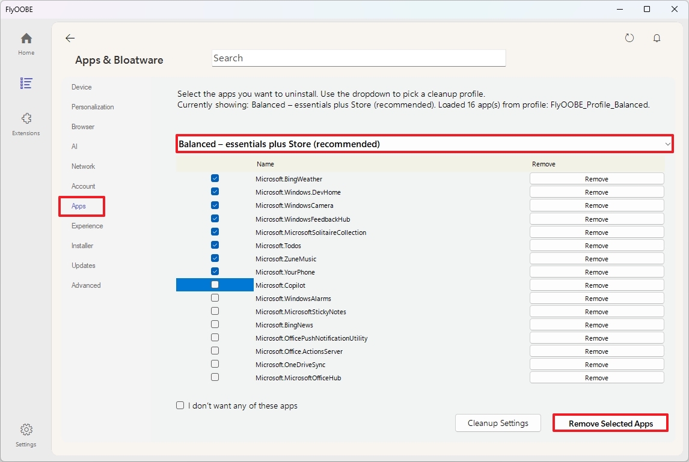Open Cleanup Settings
This screenshot has height=462, width=689.
pos(498,423)
